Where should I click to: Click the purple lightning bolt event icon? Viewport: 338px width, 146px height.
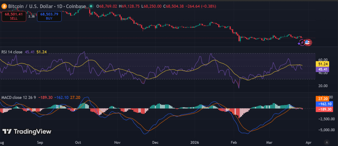click(x=302, y=43)
